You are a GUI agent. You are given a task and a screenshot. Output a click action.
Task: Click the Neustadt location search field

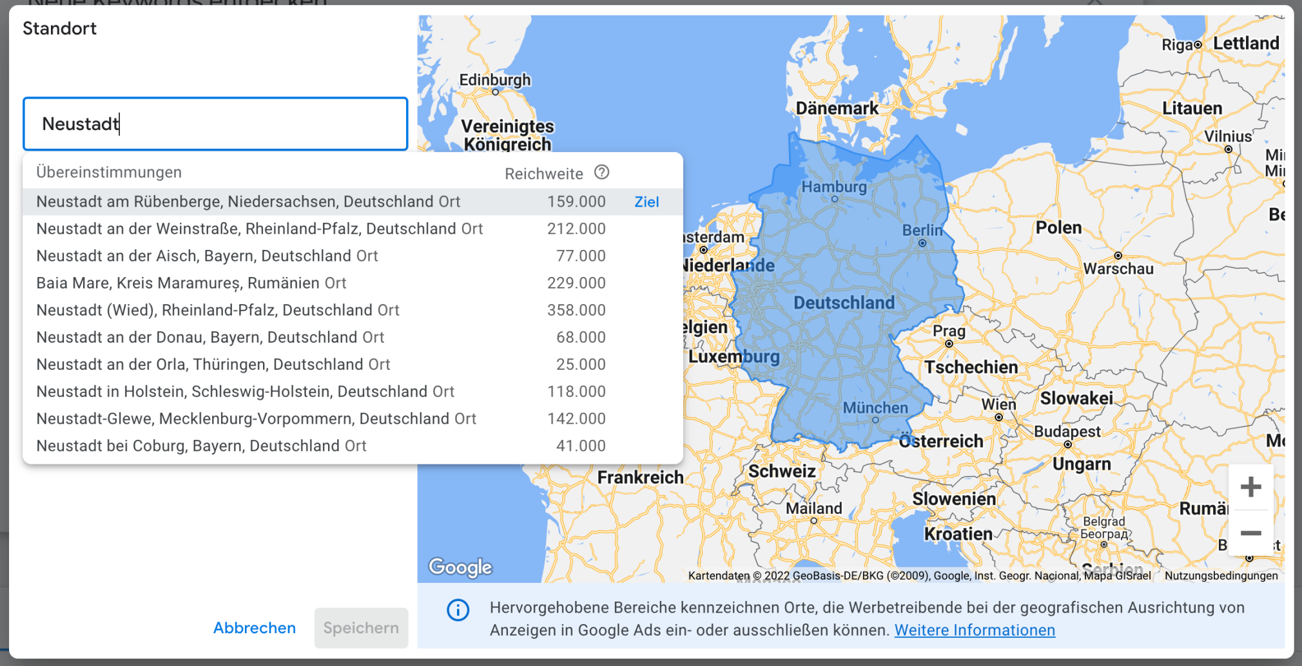click(215, 124)
